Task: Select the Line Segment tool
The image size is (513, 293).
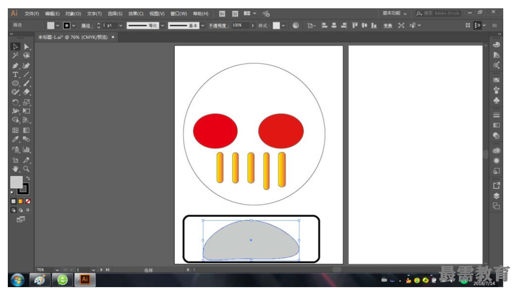Action: point(26,75)
